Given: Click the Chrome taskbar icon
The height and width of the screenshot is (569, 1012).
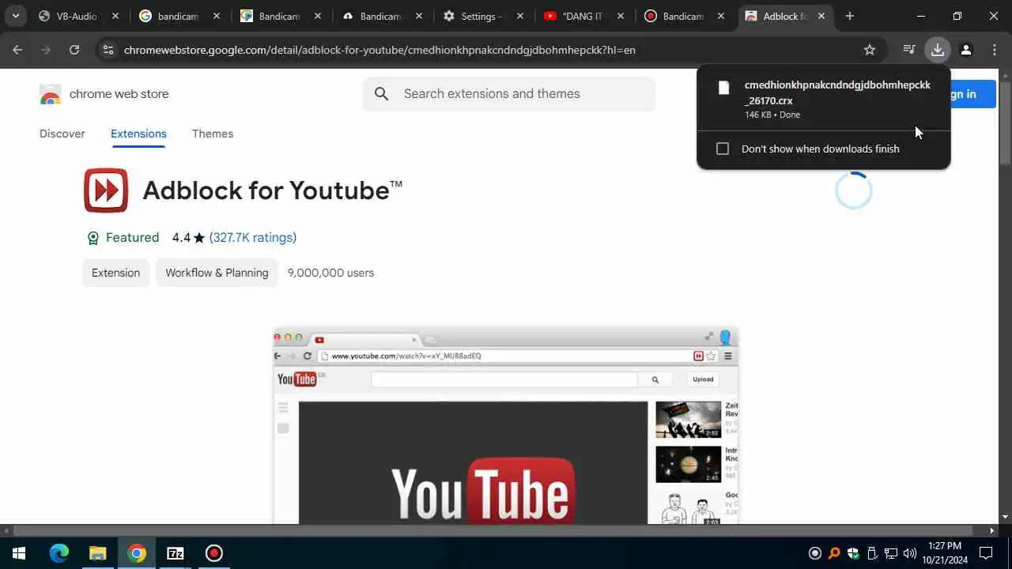Looking at the screenshot, I should (x=137, y=553).
